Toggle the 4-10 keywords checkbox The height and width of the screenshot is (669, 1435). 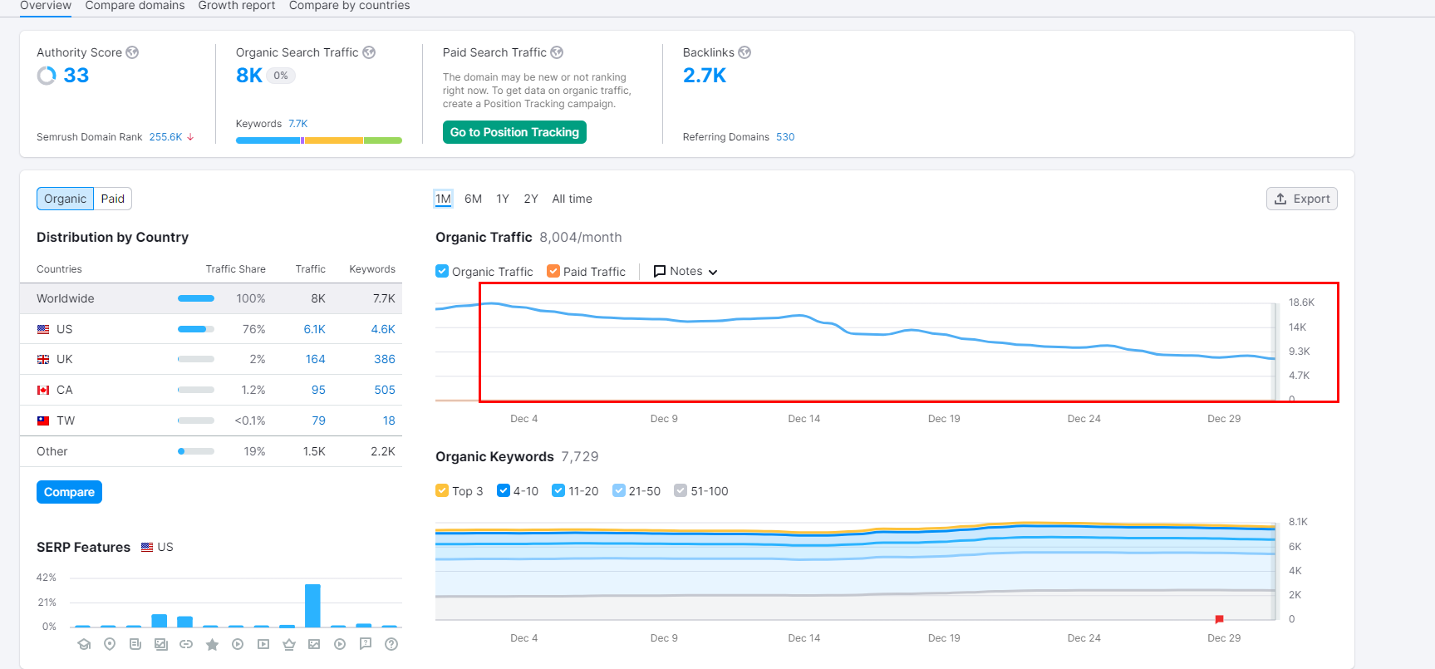coord(504,490)
